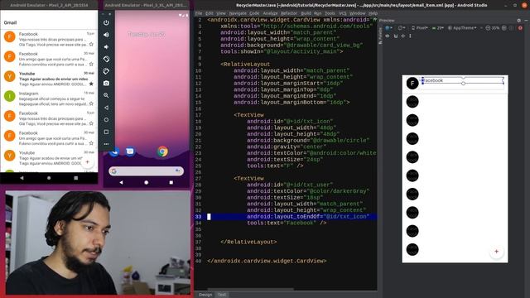Image resolution: width=530 pixels, height=298 pixels.
Task: Click the back triangle in the emulator side toolbar
Action: (106, 108)
